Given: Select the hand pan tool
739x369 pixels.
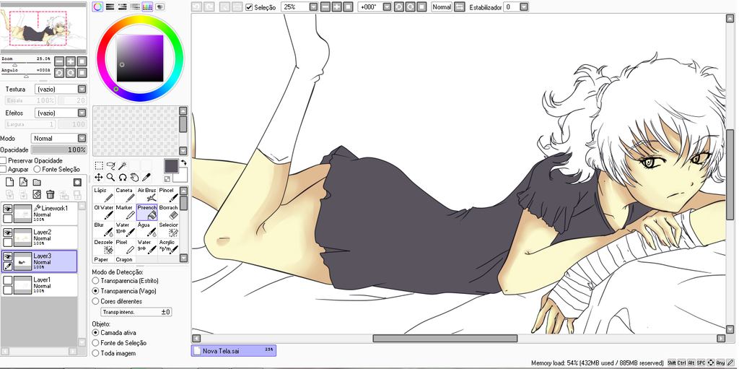Looking at the screenshot, I should tap(134, 177).
